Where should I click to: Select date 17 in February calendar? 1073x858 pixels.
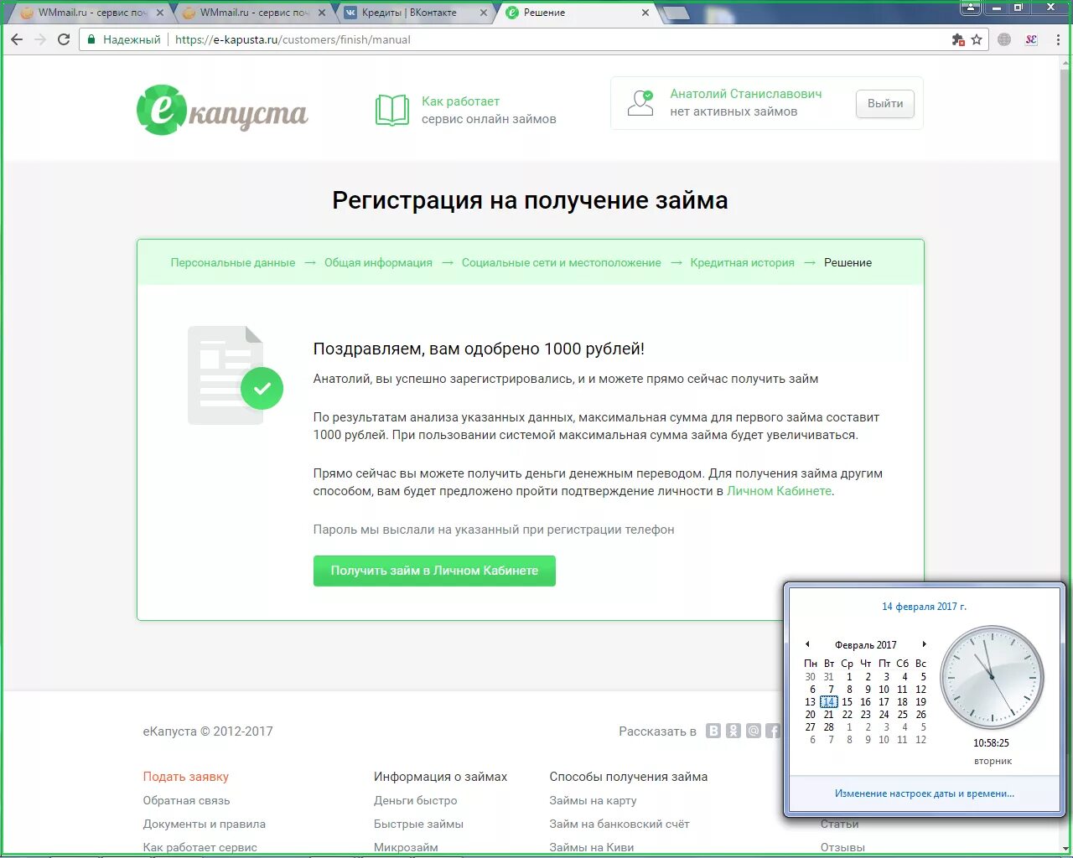pyautogui.click(x=884, y=702)
